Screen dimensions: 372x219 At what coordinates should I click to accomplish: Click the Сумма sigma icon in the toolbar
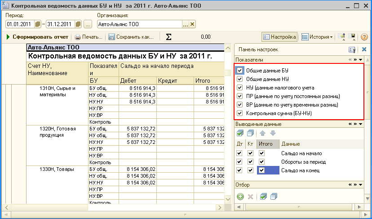click(x=169, y=37)
